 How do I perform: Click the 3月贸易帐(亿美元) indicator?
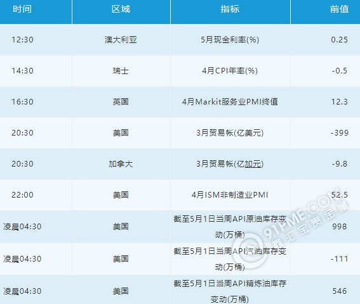230,133
